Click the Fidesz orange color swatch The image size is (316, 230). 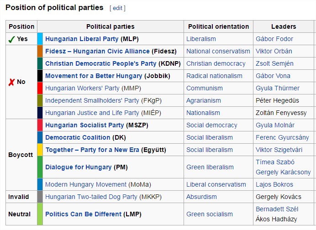[x=40, y=51]
